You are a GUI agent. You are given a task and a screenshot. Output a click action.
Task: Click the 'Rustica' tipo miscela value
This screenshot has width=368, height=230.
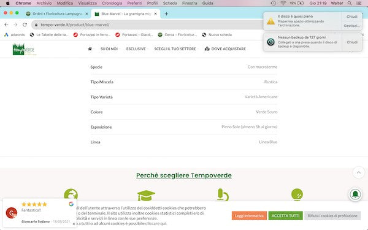coord(271,82)
